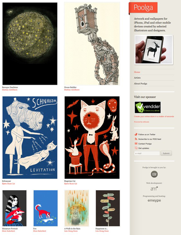Open the Artists menu item

click(137, 78)
